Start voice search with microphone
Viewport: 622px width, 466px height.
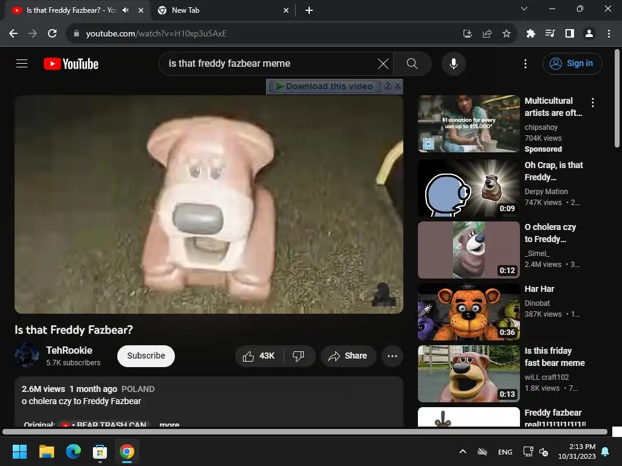pyautogui.click(x=453, y=63)
